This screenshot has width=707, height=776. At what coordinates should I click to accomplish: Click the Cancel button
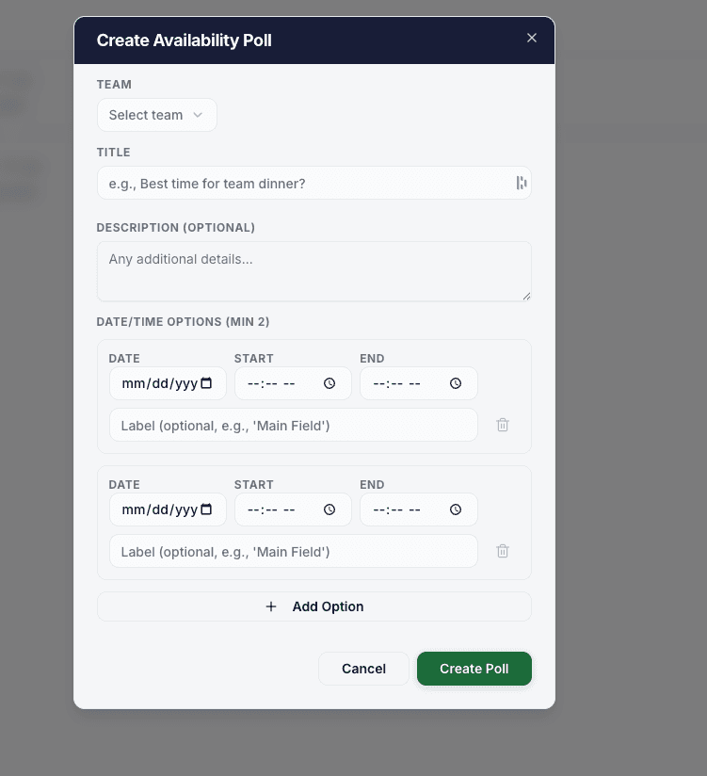[x=363, y=669]
